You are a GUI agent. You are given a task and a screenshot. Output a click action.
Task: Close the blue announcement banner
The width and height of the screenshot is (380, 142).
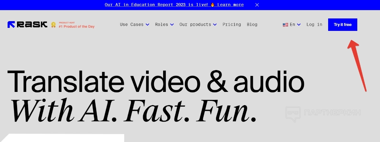[x=257, y=5]
